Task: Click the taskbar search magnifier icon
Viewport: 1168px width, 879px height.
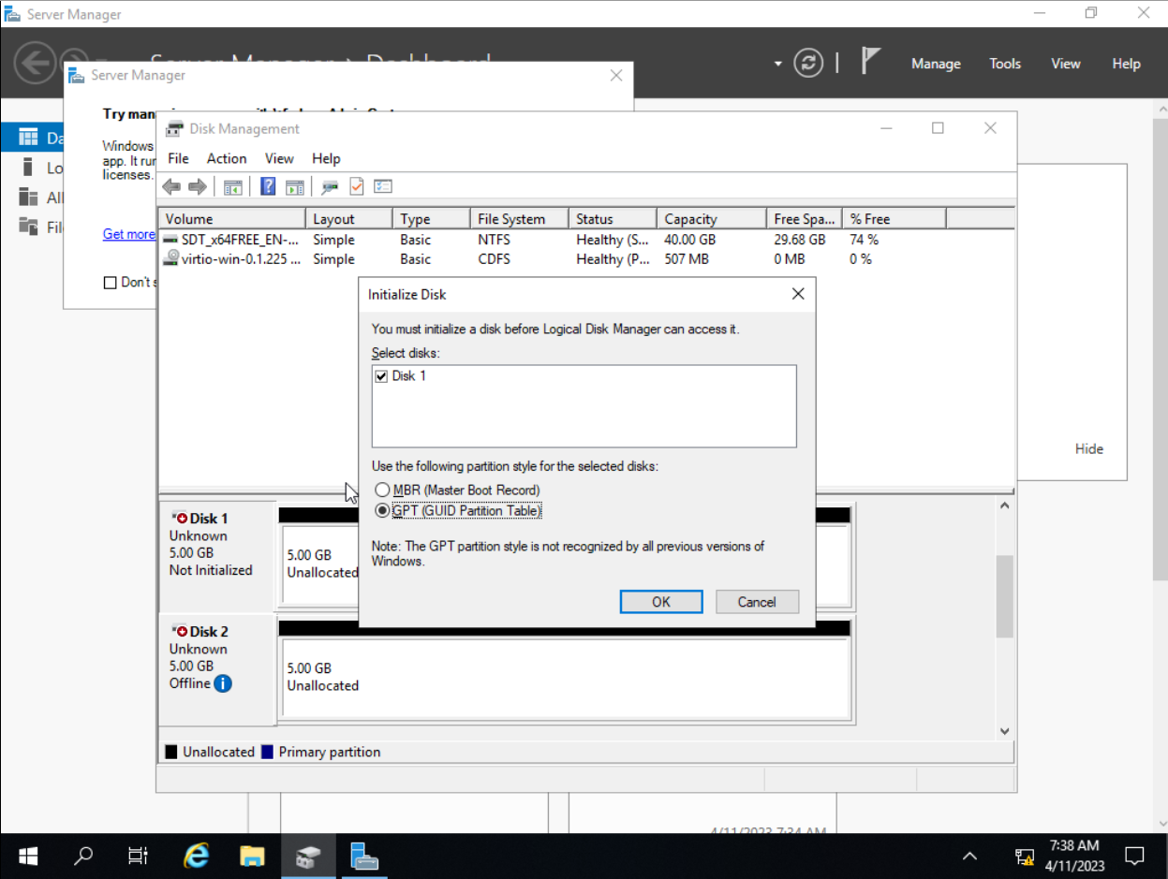Action: [83, 856]
